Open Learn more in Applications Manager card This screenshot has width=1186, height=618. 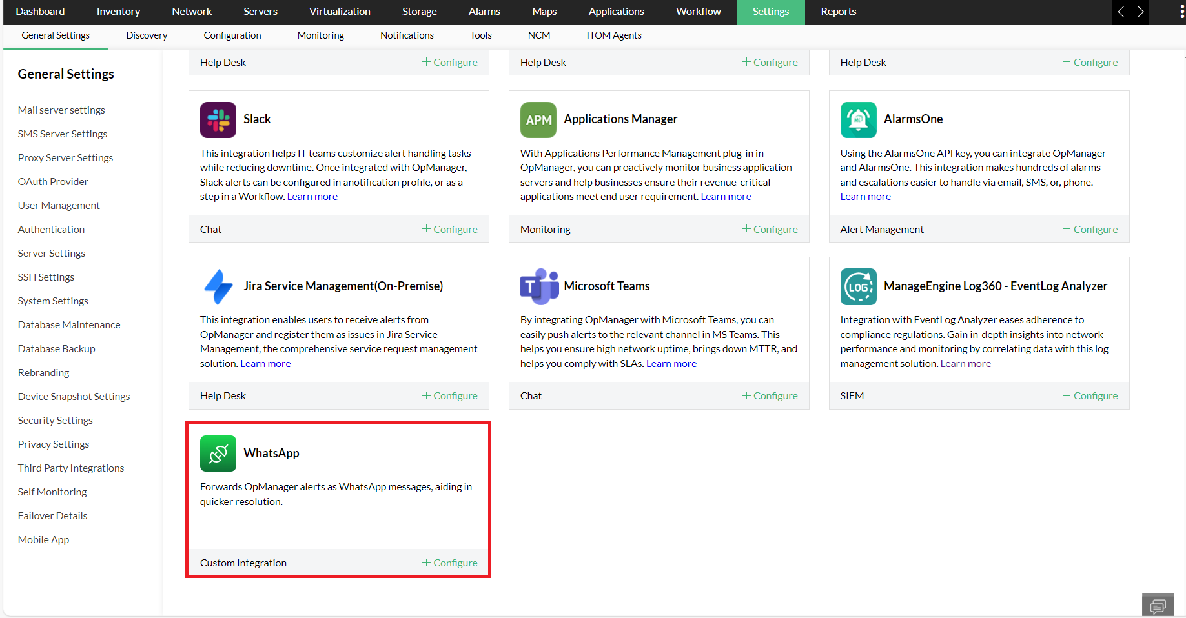pos(726,197)
